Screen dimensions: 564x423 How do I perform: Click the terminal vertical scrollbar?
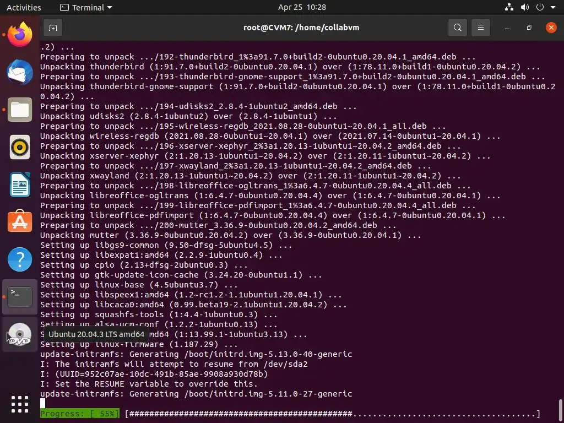pos(561,409)
